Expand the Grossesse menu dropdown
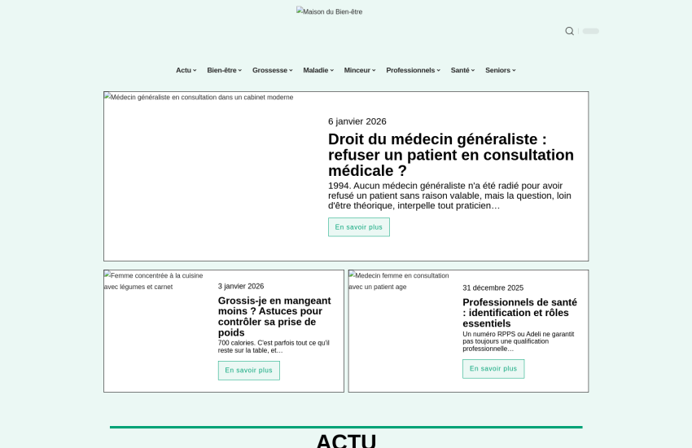This screenshot has width=692, height=448. pyautogui.click(x=272, y=70)
